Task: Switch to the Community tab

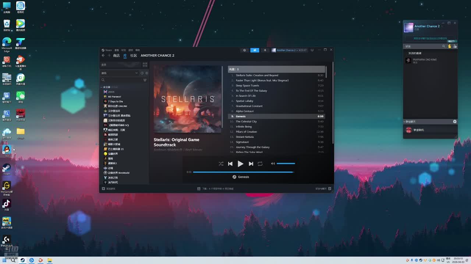Action: tap(134, 56)
